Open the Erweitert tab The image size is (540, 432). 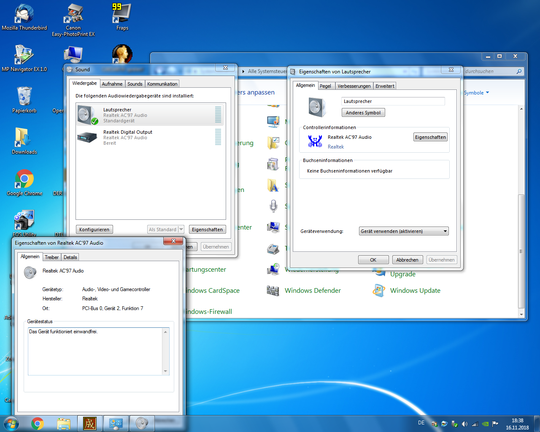point(385,86)
